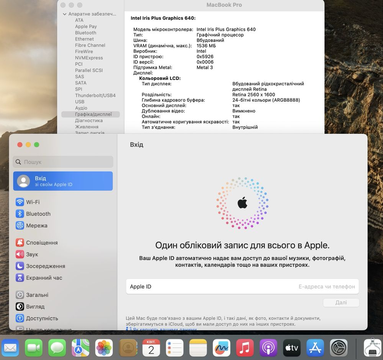383x360 pixels.
Task: Select SAS in hardware list
Action: 80,77
